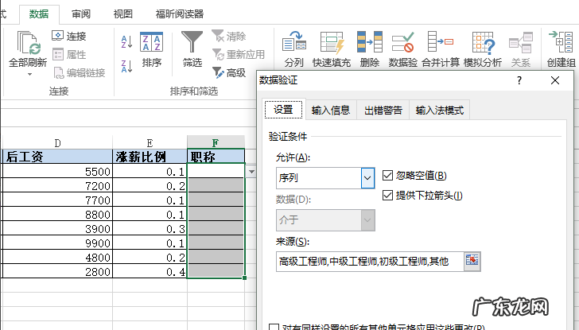579x330 pixels.
Task: Sort ascending with the A-Z icon
Action: [126, 42]
